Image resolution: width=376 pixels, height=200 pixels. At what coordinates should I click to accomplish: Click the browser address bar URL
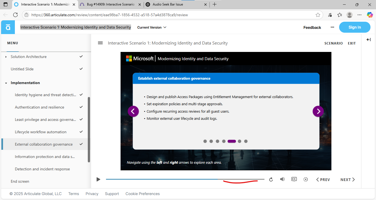tap(110, 15)
